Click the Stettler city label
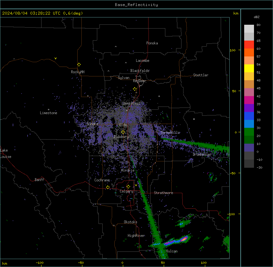This screenshot has width=273, height=267. pos(201,75)
